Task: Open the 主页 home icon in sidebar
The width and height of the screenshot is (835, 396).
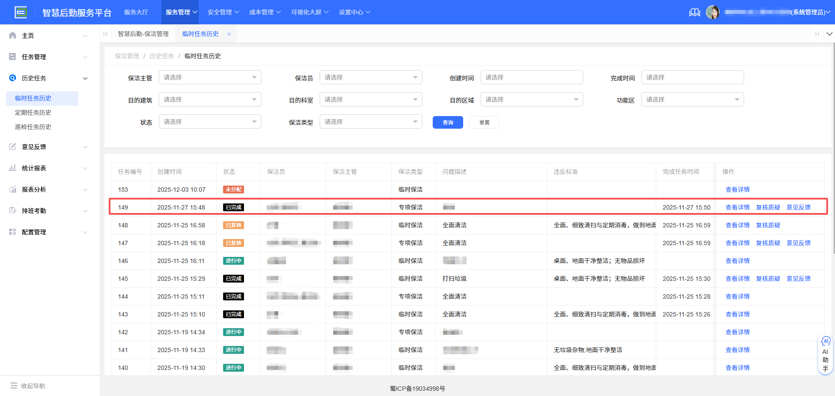Action: point(12,35)
